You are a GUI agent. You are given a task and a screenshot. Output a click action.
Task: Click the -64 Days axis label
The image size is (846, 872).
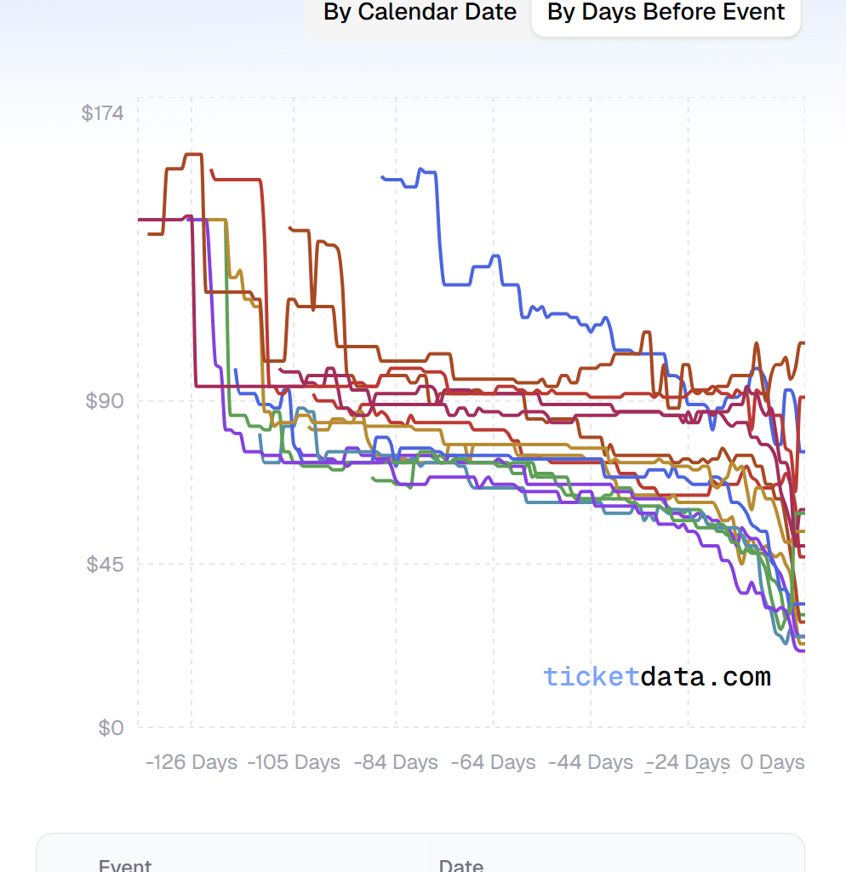[x=494, y=762]
